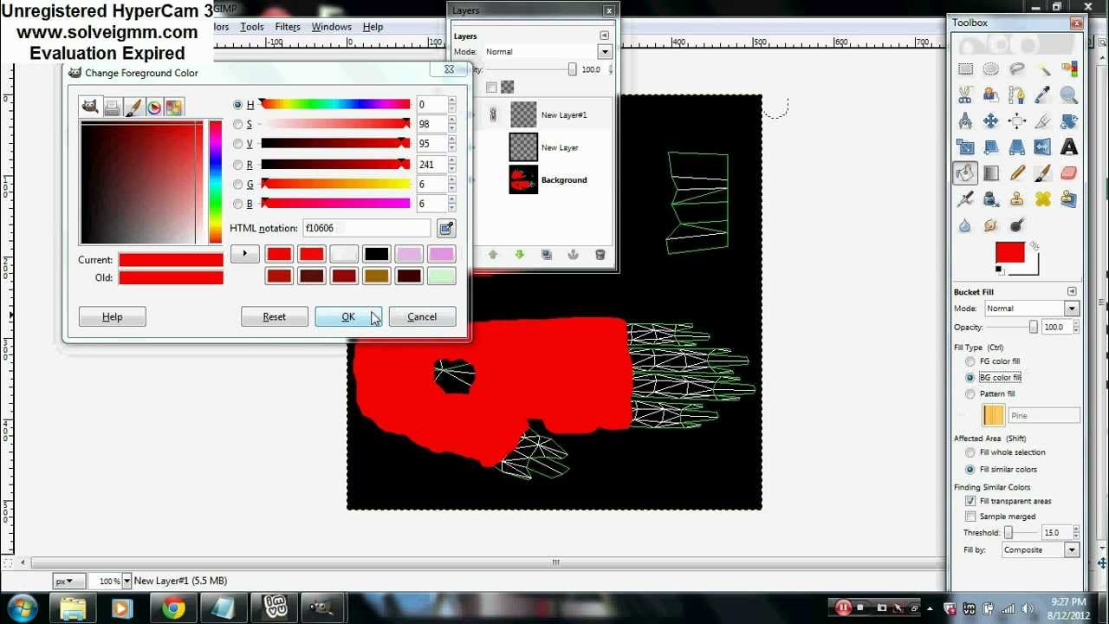Open the Windows menu
1109x624 pixels.
tap(331, 27)
